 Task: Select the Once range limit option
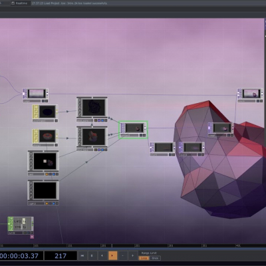(x=155, y=258)
